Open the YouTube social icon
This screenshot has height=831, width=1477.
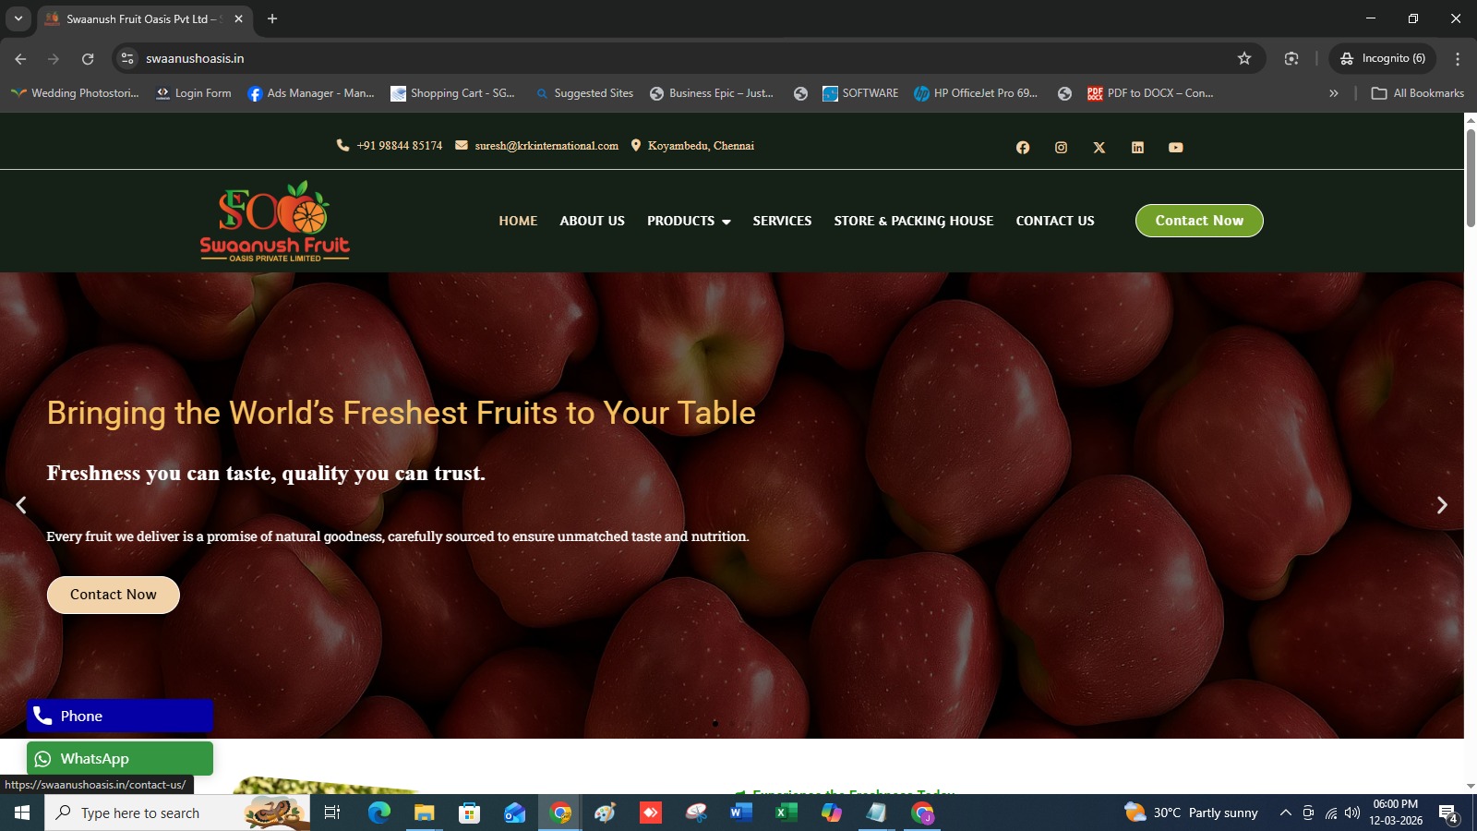[1175, 148]
